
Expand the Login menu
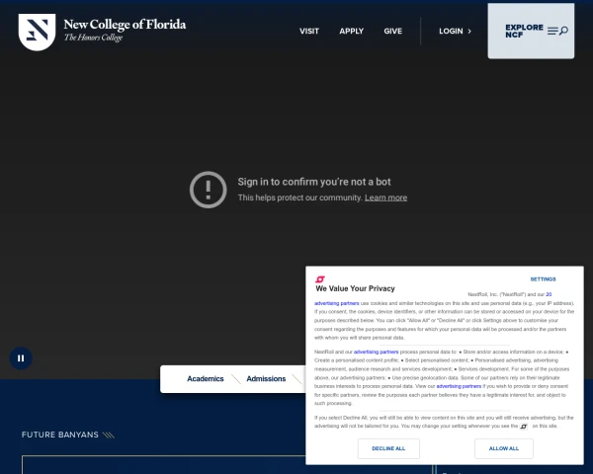456,32
